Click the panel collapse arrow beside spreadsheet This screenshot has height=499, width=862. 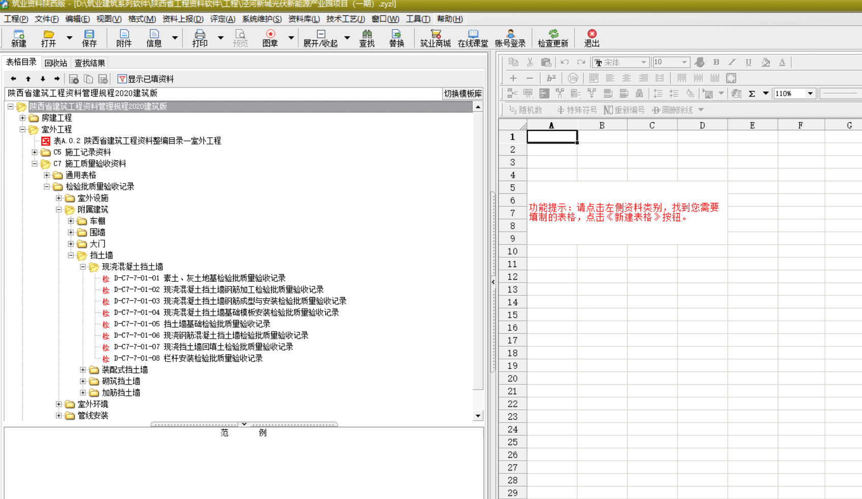coord(493,282)
